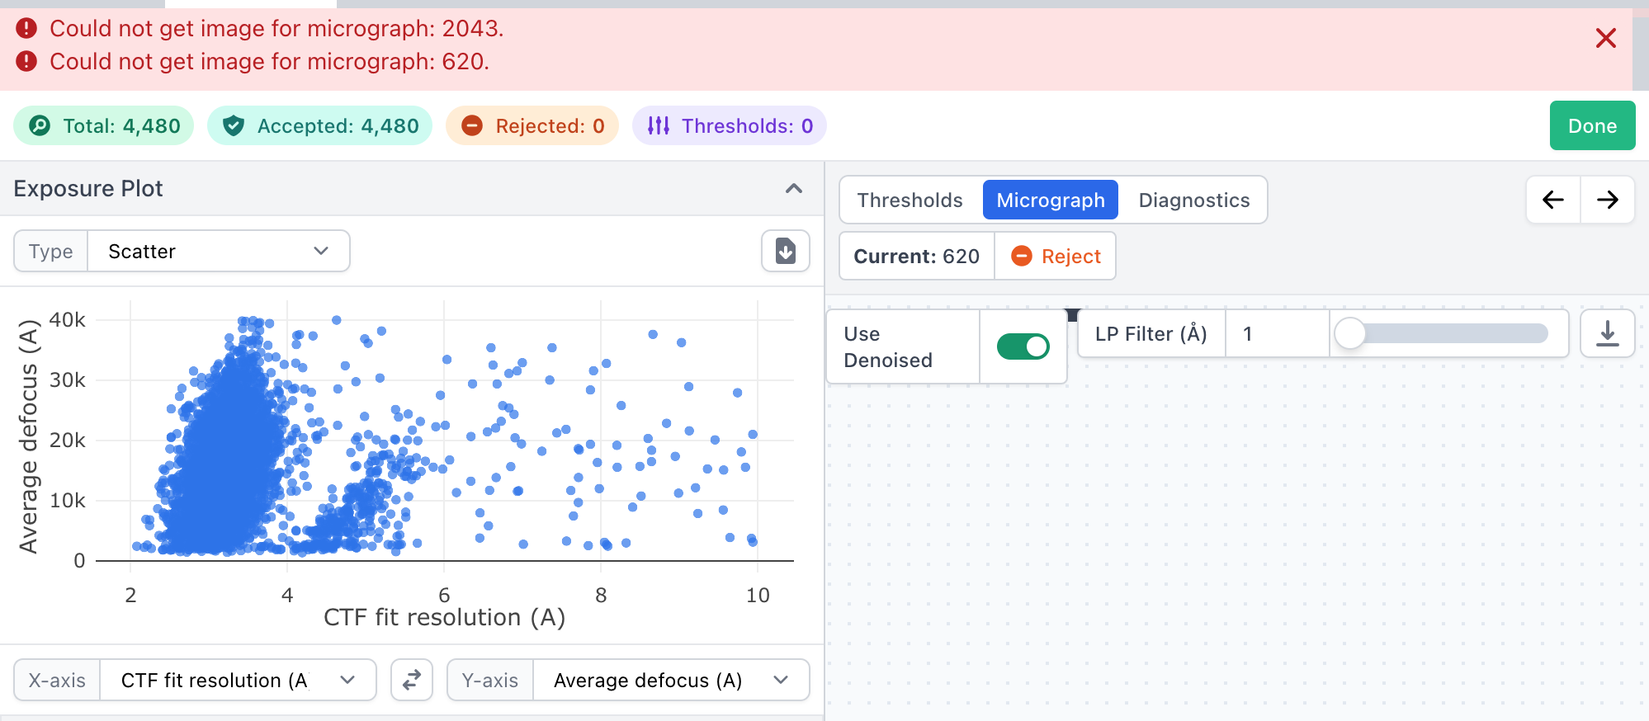1649x721 pixels.
Task: Click the sliders icon in Thresholds badge
Action: [659, 125]
